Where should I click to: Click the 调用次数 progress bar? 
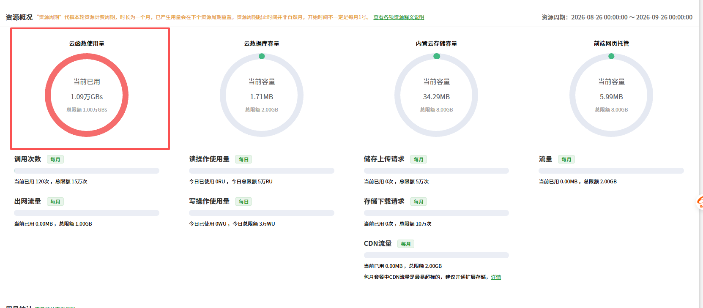point(87,171)
